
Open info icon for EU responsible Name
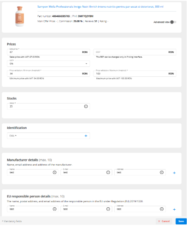coord(55,209)
